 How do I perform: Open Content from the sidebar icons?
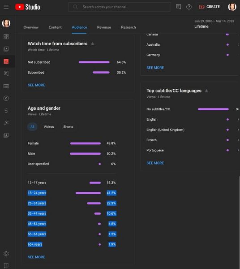[6, 49]
